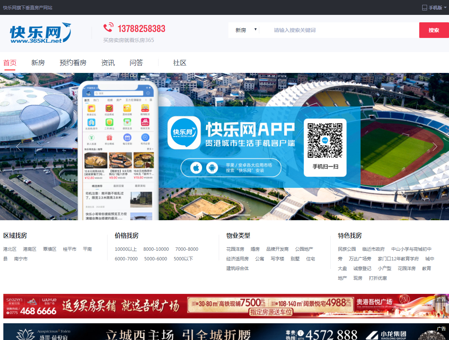Choose the 写字楼 property type
The width and height of the screenshot is (449, 340).
278,259
